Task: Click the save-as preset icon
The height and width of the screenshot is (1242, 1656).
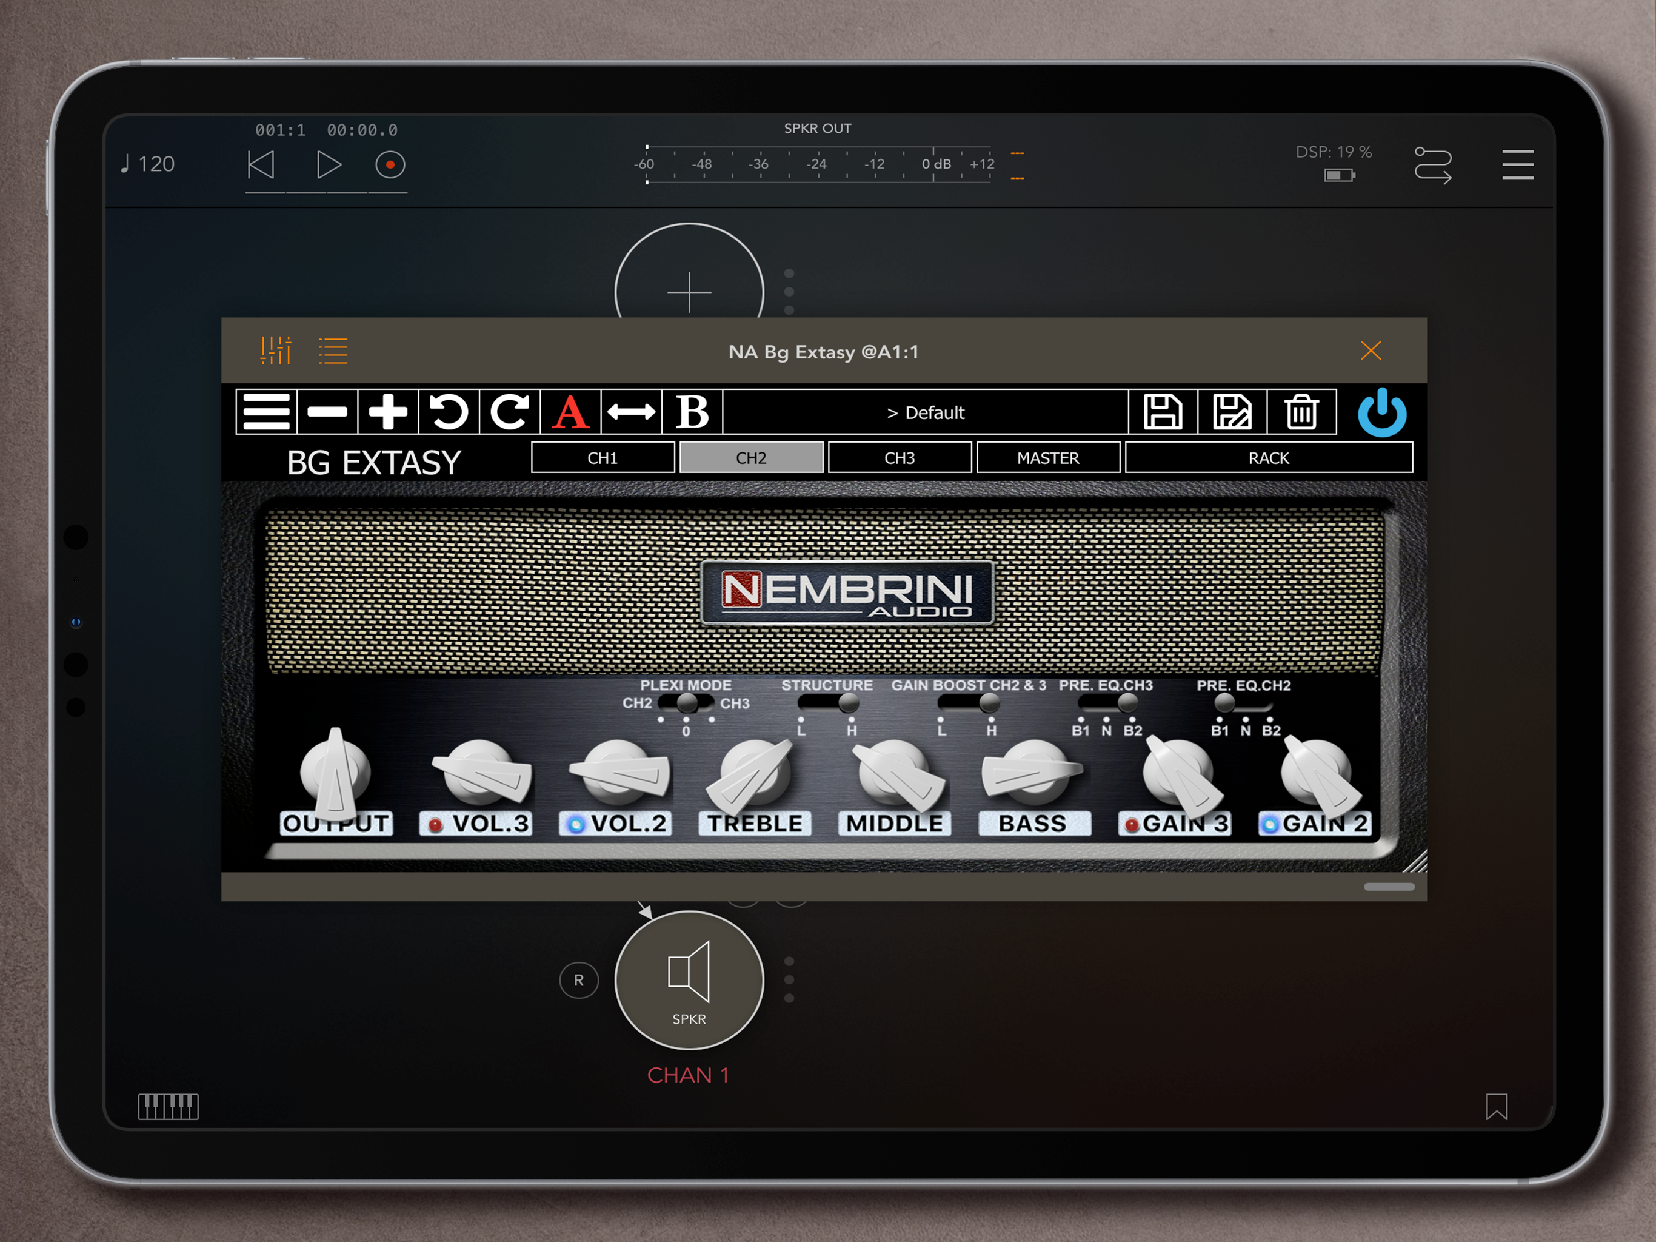Action: tap(1232, 412)
